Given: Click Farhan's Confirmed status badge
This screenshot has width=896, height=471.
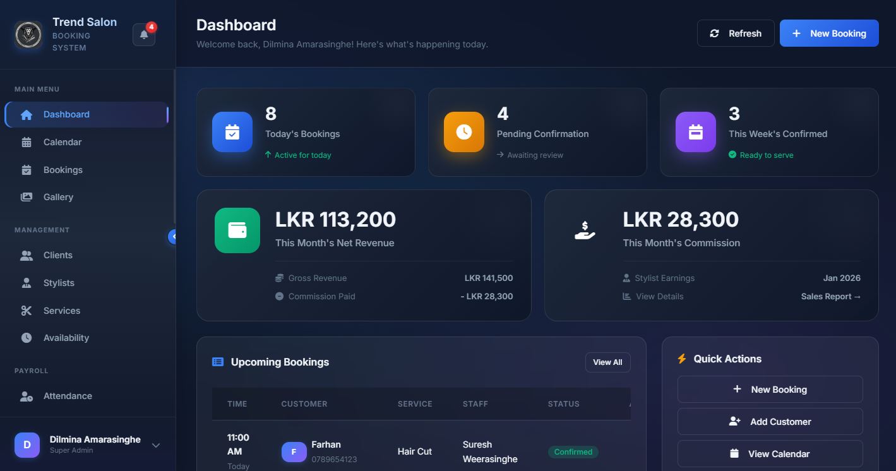Looking at the screenshot, I should pos(572,451).
